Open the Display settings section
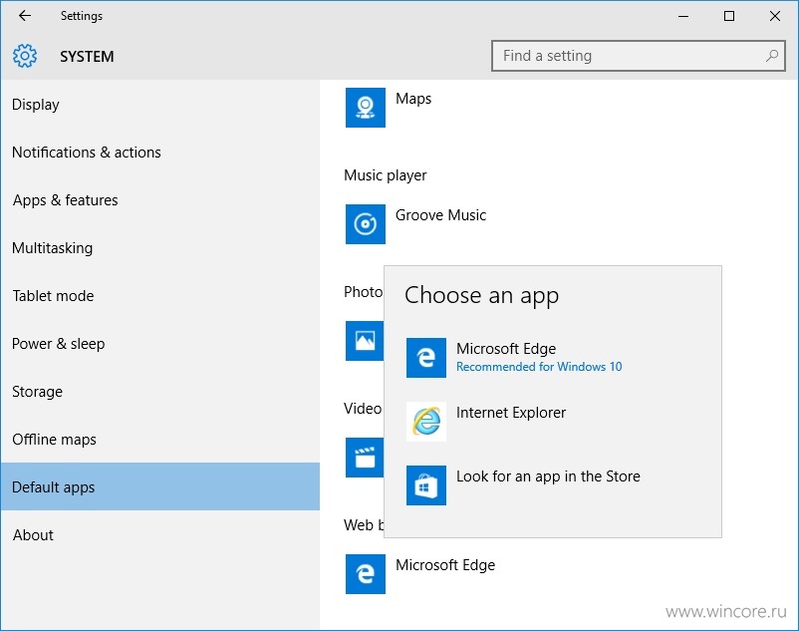799x631 pixels. pyautogui.click(x=160, y=105)
